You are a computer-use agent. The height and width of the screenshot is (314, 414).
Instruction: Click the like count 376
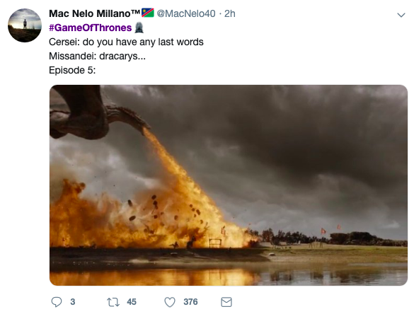coord(190,302)
